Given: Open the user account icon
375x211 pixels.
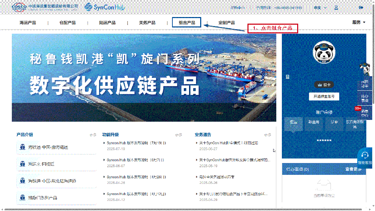Looking at the screenshot, I should pos(336,8).
